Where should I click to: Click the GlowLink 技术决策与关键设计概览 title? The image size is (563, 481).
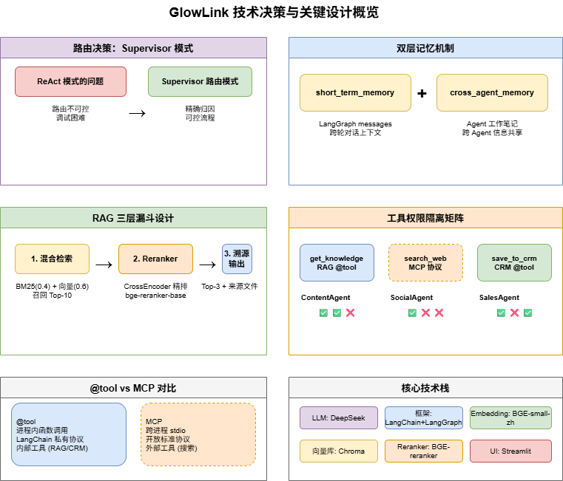coord(274,13)
